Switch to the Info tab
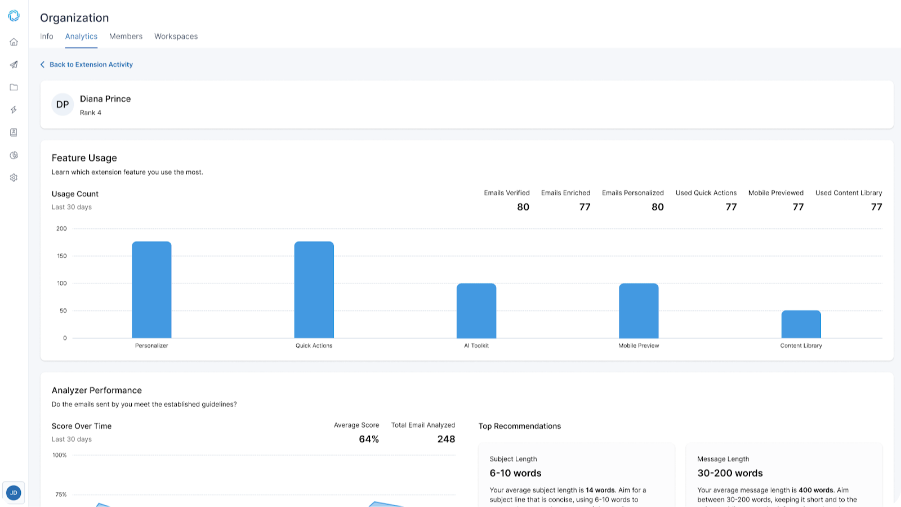The height and width of the screenshot is (507, 901). click(x=47, y=36)
